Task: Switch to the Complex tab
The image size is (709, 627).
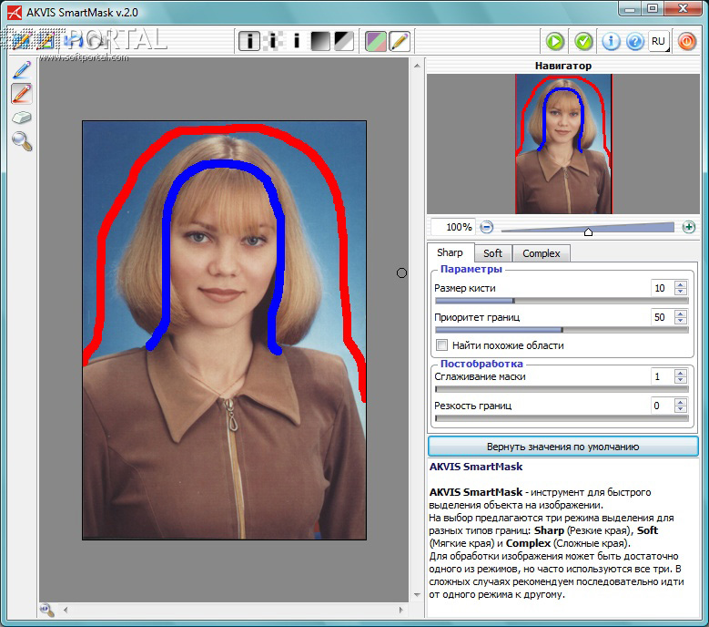Action: [541, 253]
